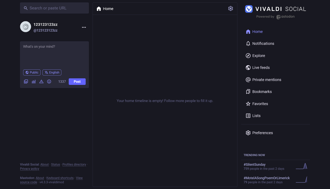Select the Home house icon in navigation
The width and height of the screenshot is (330, 189).
coord(248,32)
